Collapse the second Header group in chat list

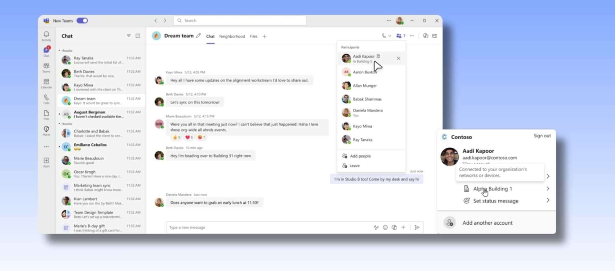(x=59, y=124)
